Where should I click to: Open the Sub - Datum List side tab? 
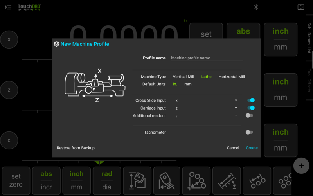[x=309, y=38]
